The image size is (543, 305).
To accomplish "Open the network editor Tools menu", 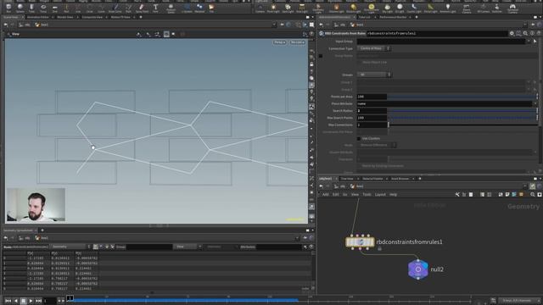I will point(367,195).
